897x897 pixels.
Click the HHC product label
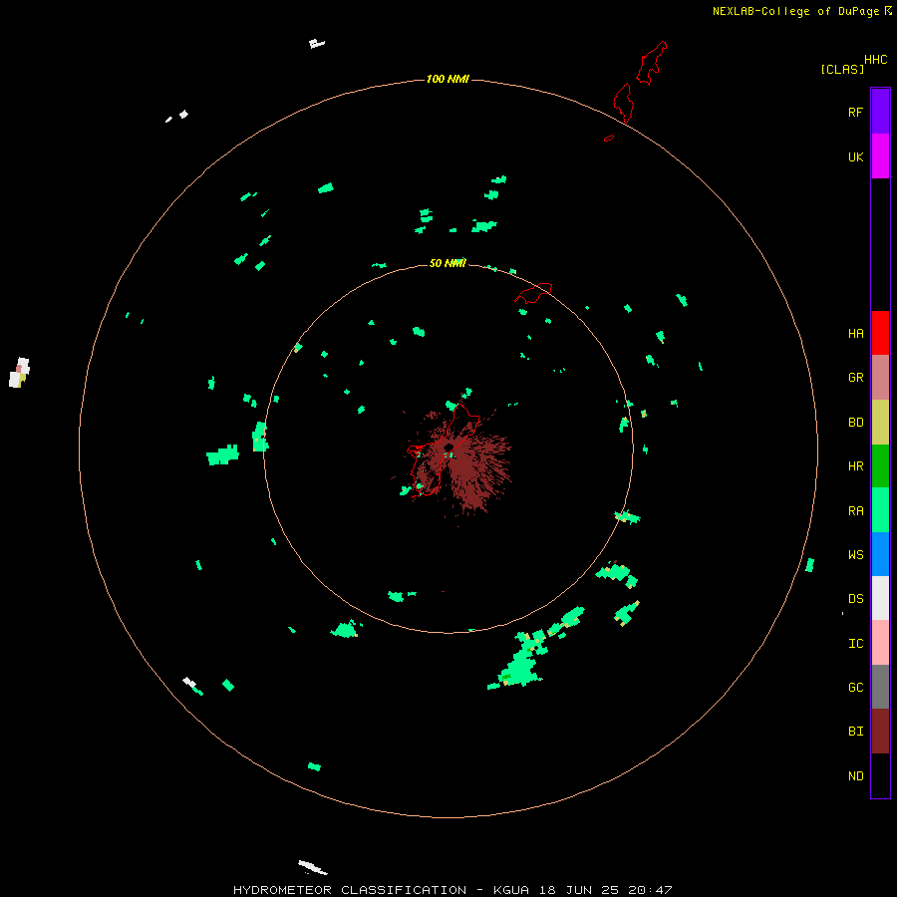[876, 60]
